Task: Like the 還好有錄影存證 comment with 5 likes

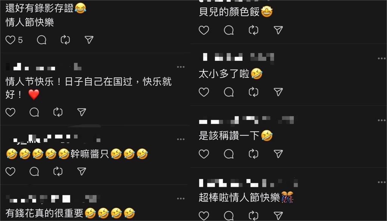Action: tap(10, 40)
